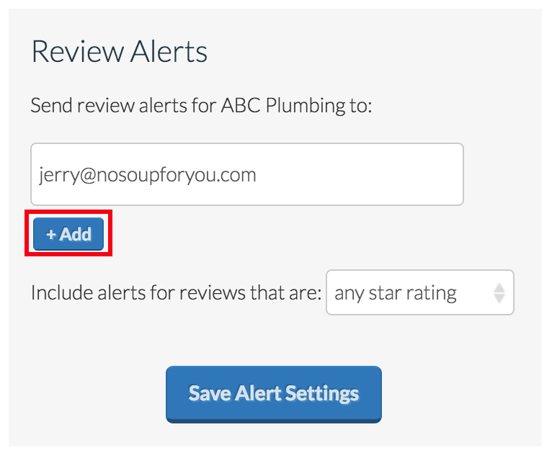Focus the review alert email field
This screenshot has height=458, width=552.
[x=246, y=174]
